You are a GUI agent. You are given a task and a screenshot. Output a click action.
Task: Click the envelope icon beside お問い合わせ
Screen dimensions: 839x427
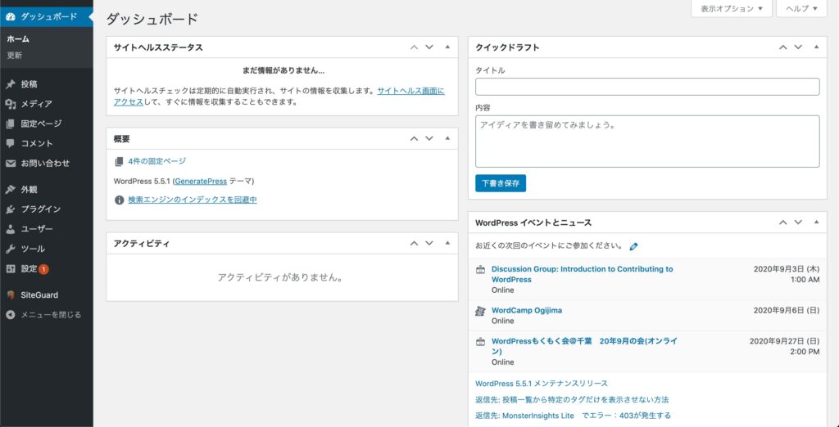coord(10,163)
